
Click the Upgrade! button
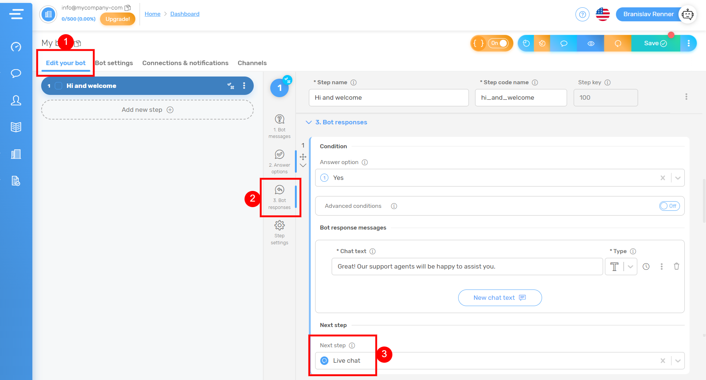[x=118, y=19]
